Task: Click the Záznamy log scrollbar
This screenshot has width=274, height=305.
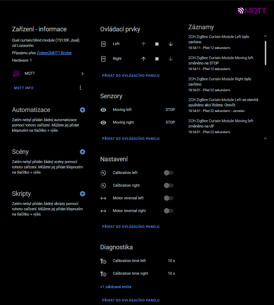Action: point(266,53)
